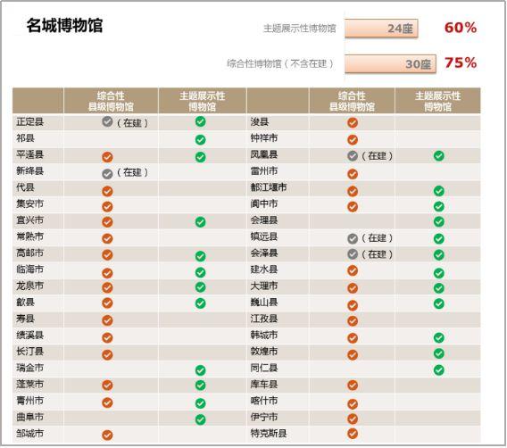
Task: Click the orange check in 巍山县 row
Action: point(353,305)
